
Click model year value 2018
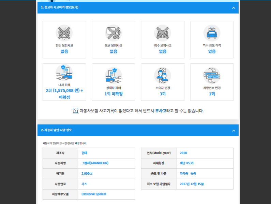(x=183, y=153)
